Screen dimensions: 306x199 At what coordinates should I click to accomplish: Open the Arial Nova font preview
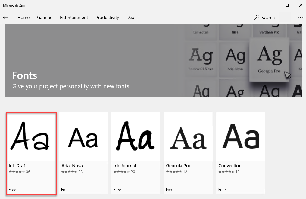pyautogui.click(x=83, y=136)
